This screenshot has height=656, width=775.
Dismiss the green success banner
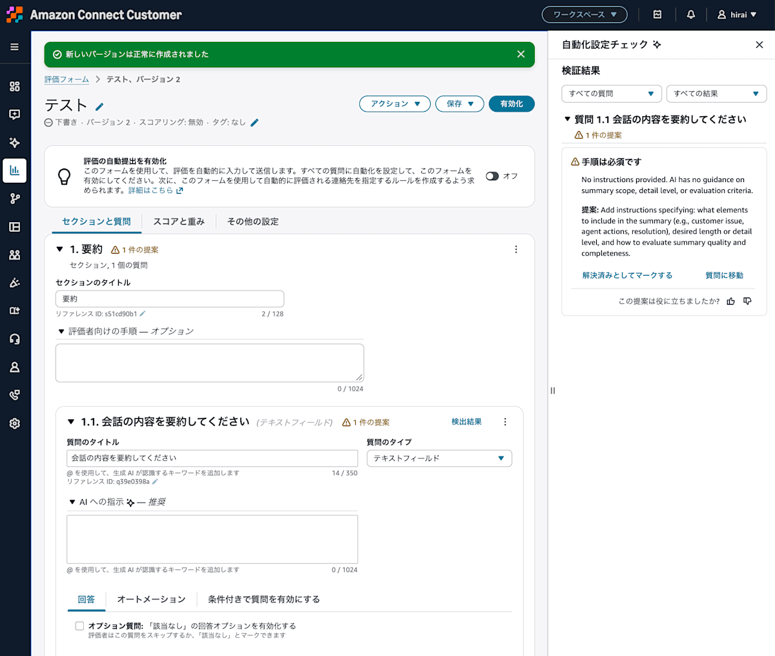[x=521, y=54]
